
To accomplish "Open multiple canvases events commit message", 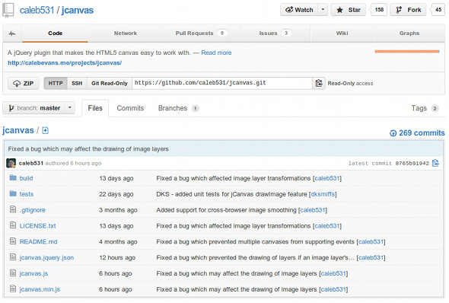I will point(256,242).
